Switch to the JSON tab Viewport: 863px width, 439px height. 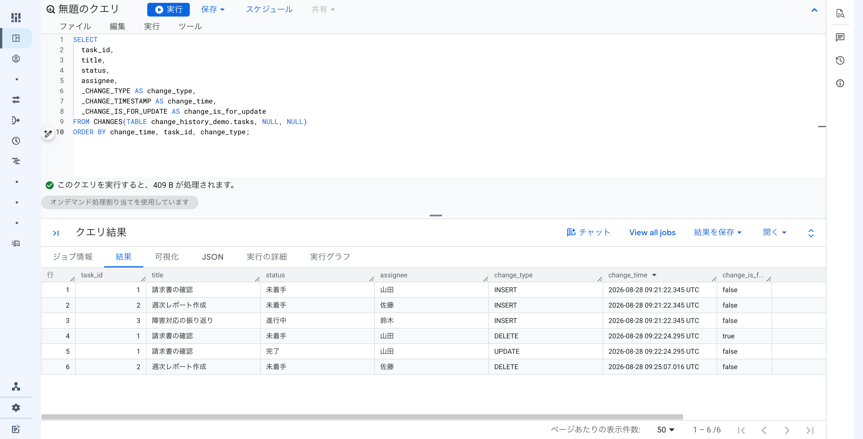click(212, 257)
